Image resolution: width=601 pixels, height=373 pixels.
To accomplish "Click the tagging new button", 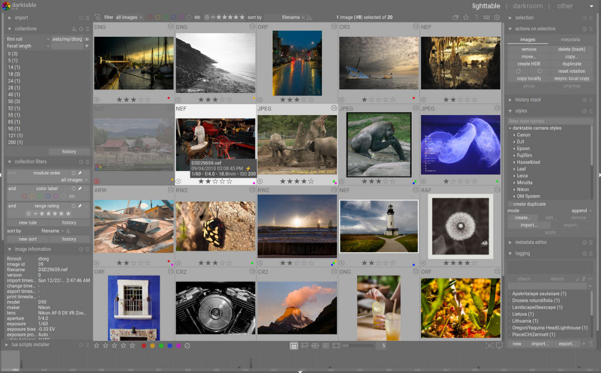I will (517, 344).
